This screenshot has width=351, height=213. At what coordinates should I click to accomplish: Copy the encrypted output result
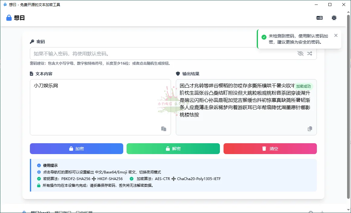pos(309,128)
